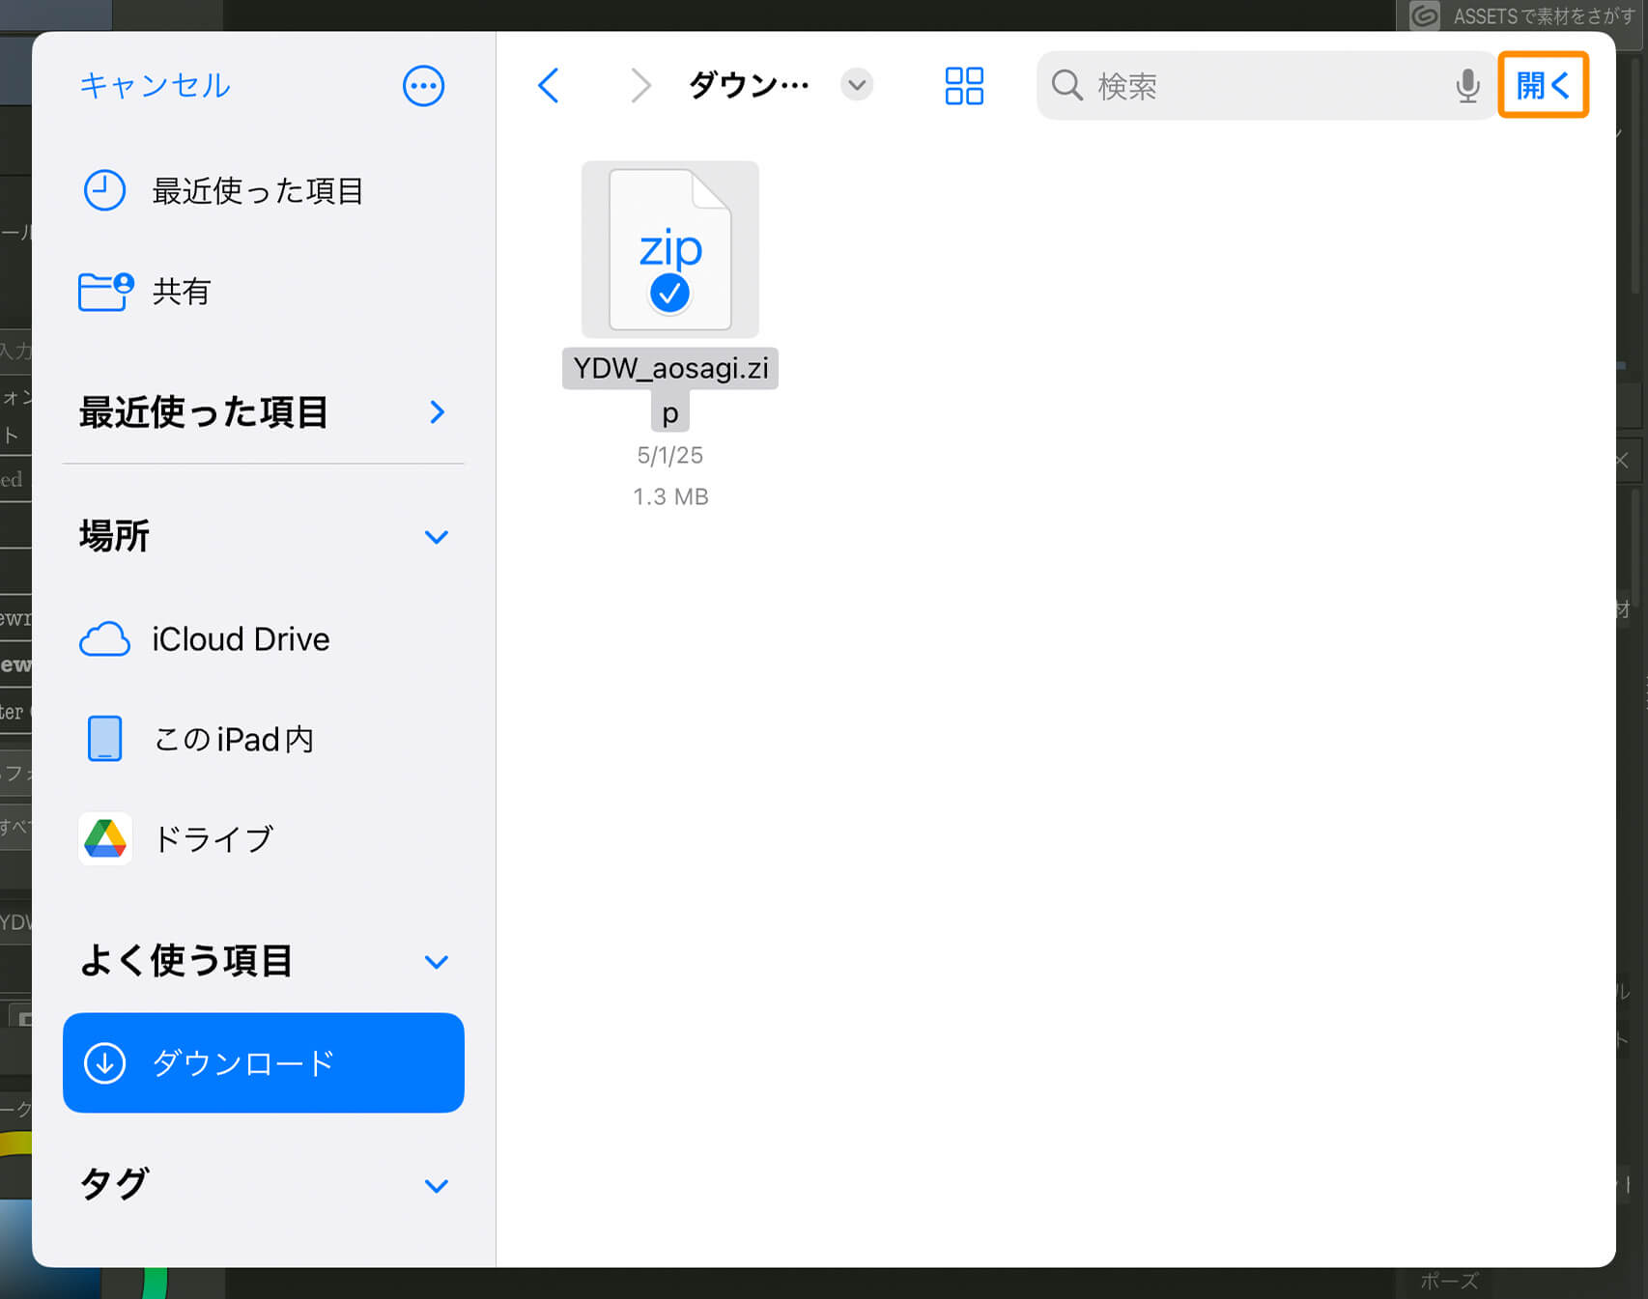Expand 最近使った項目 with its chevron
Image resolution: width=1648 pixels, height=1299 pixels.
point(437,412)
